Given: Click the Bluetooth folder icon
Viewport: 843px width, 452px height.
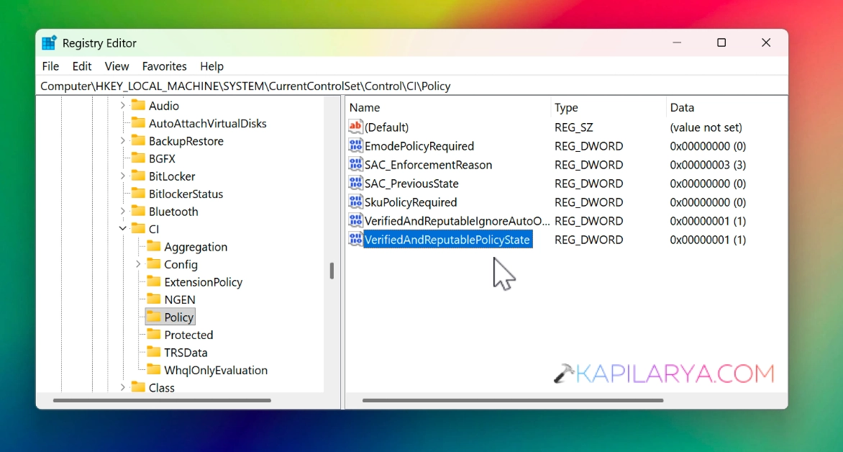Looking at the screenshot, I should [138, 212].
